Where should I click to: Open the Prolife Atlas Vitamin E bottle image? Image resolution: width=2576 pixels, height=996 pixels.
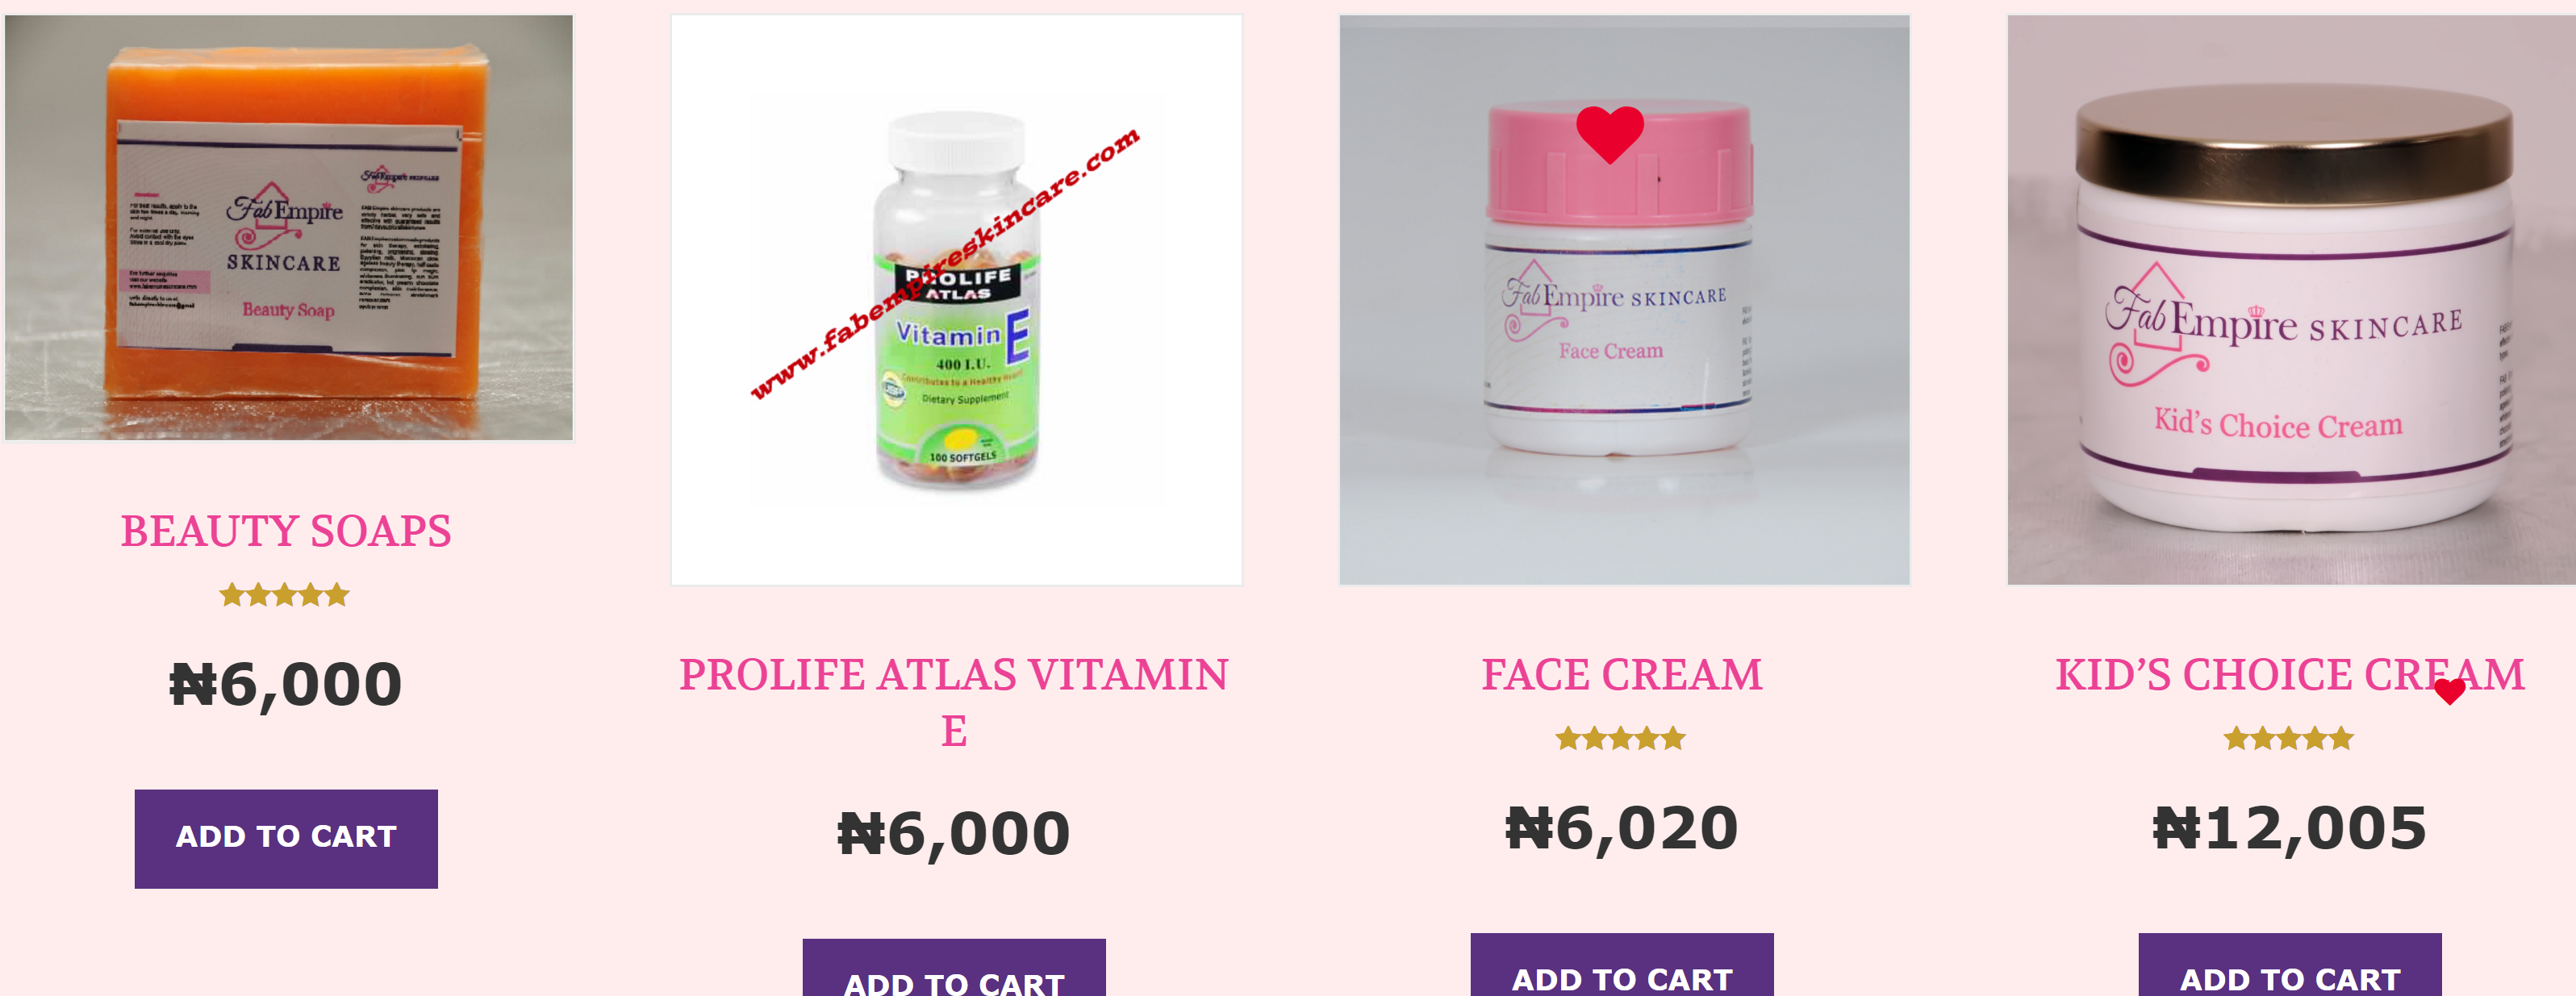957,300
